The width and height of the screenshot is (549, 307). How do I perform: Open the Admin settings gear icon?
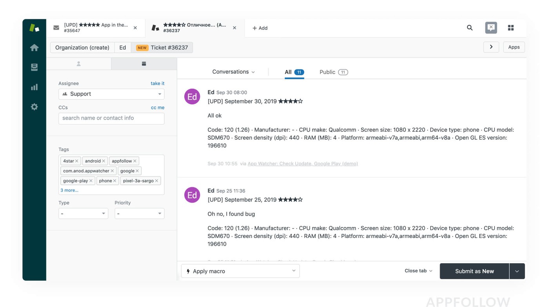coord(35,107)
